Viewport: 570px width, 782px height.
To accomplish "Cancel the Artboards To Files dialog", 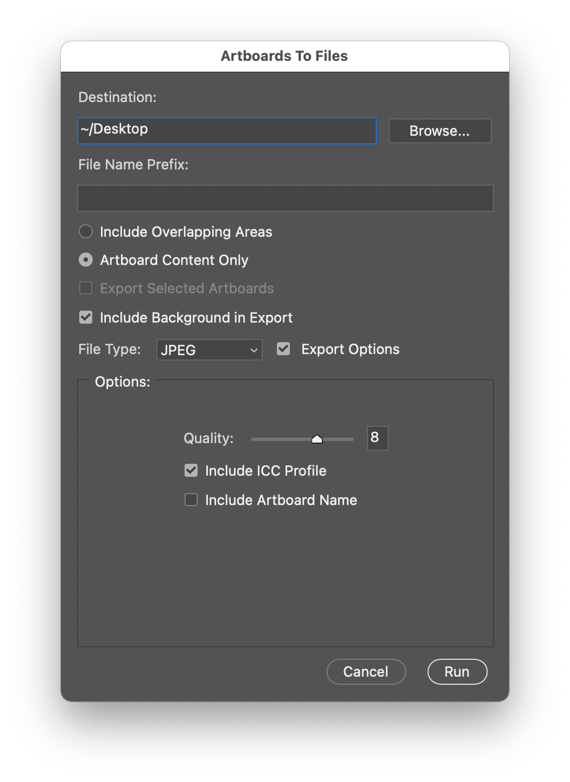I will (366, 671).
